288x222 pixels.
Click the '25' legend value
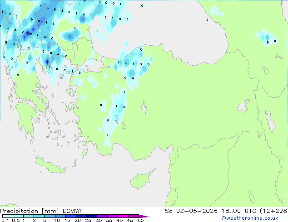pyautogui.click(x=88, y=220)
